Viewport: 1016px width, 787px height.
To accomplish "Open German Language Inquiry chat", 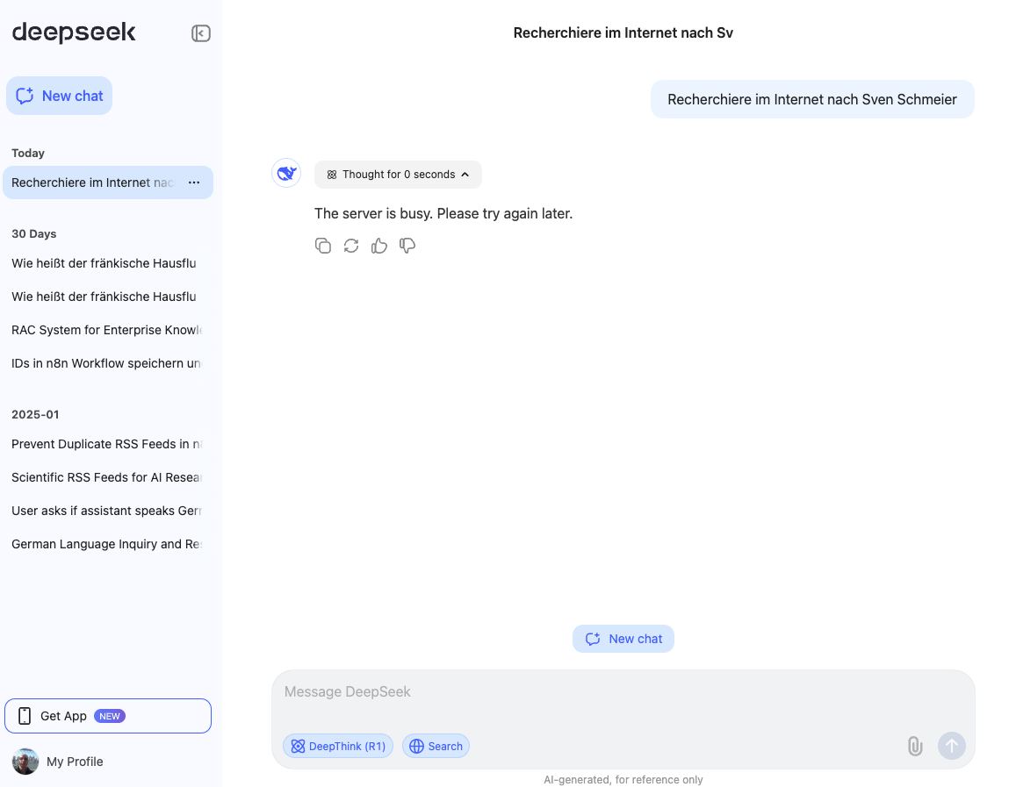I will pyautogui.click(x=107, y=544).
